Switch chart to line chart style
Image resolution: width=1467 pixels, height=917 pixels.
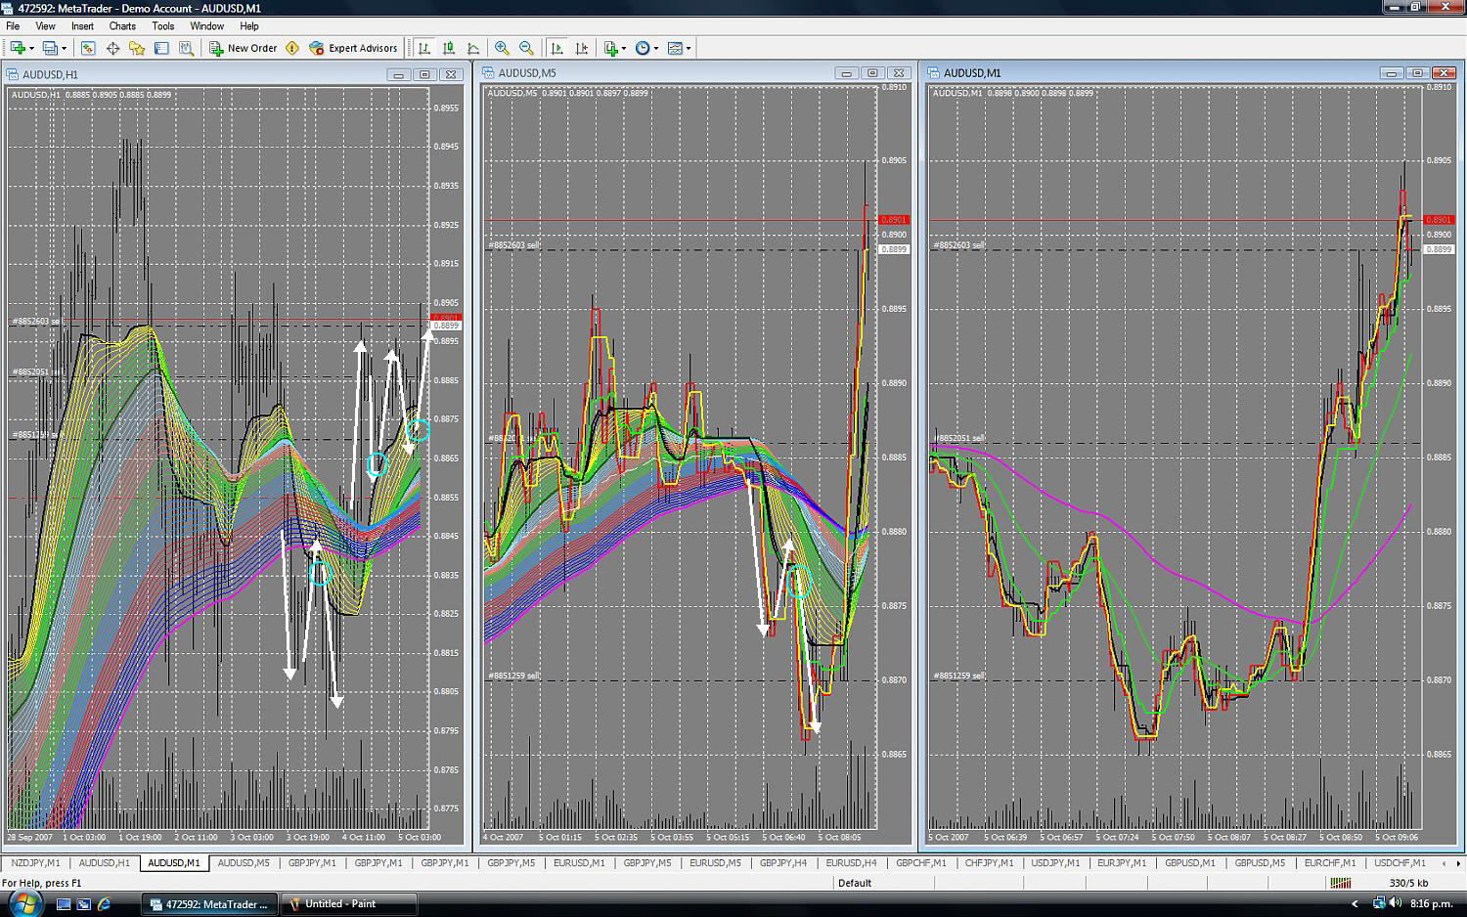click(473, 48)
